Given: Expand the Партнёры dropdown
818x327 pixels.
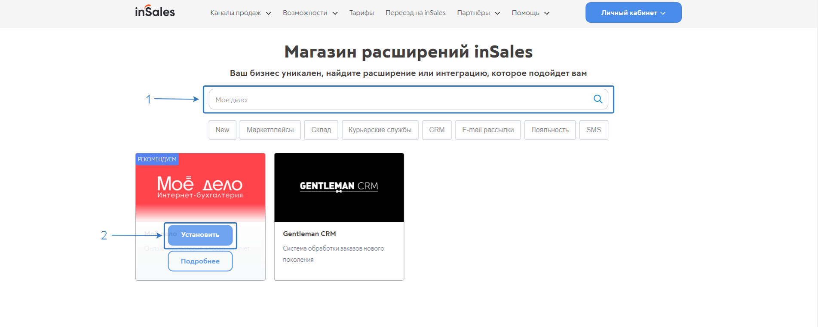Looking at the screenshot, I should coord(478,13).
